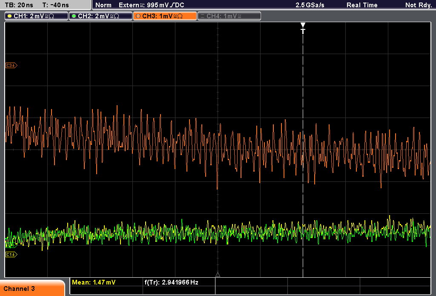Click the C1 ground level marker
The width and height of the screenshot is (436, 296).
pyautogui.click(x=11, y=255)
